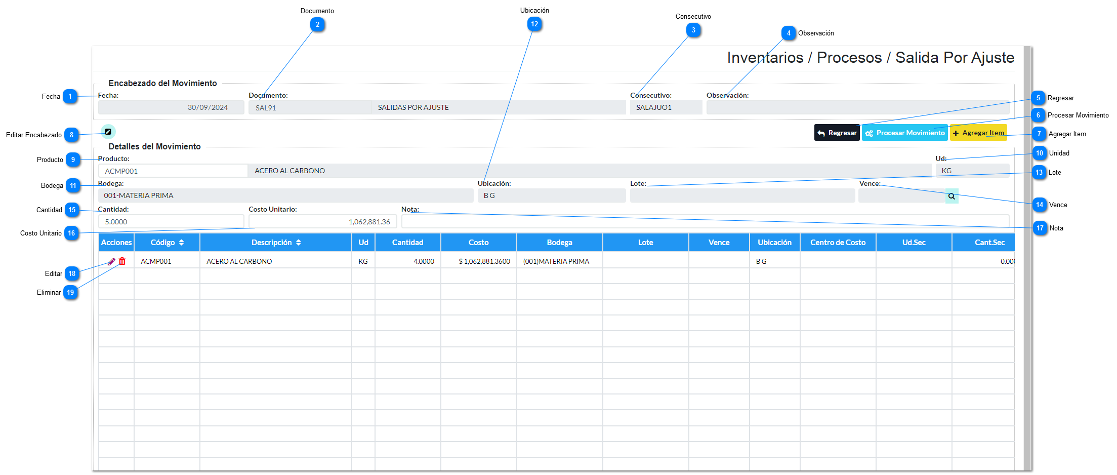Sort by the Descripción column arrows
The height and width of the screenshot is (475, 1117).
point(298,243)
